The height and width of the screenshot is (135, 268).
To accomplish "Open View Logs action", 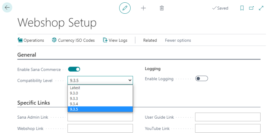I will [115, 40].
